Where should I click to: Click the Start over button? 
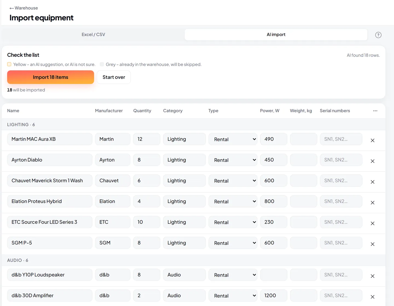pyautogui.click(x=114, y=77)
